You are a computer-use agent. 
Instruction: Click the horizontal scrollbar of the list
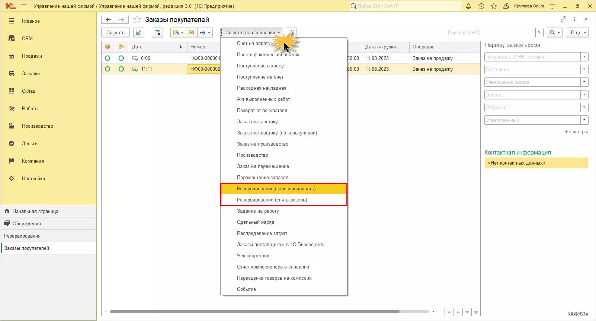click(x=254, y=312)
